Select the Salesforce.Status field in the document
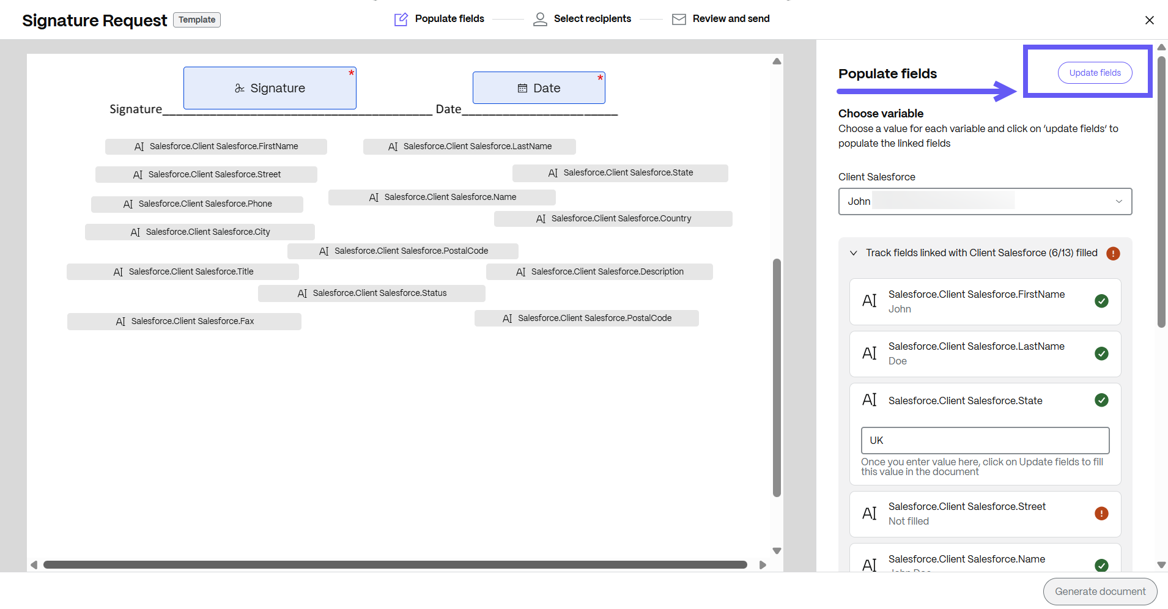This screenshot has height=609, width=1168. [371, 293]
